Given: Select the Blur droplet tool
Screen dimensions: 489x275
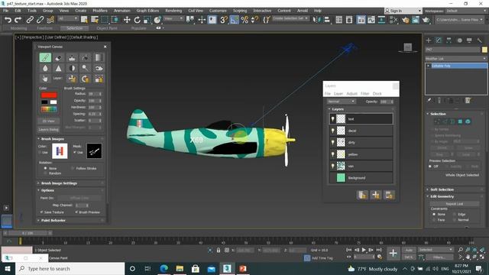Looking at the screenshot, I should (45, 68).
